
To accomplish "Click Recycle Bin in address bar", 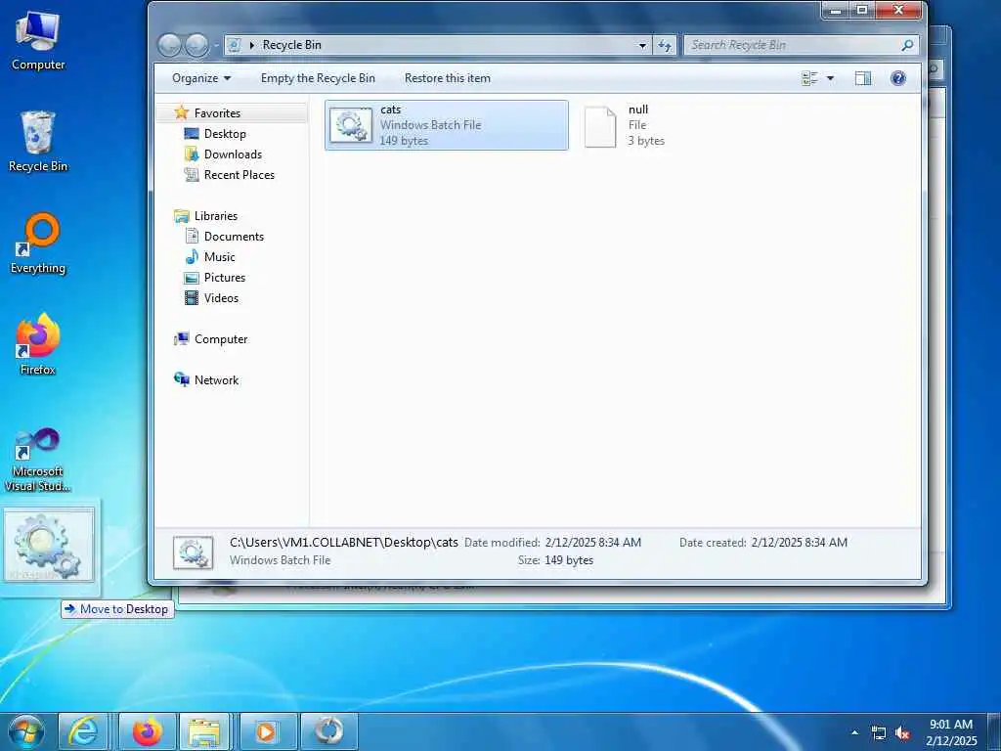I will pyautogui.click(x=291, y=45).
